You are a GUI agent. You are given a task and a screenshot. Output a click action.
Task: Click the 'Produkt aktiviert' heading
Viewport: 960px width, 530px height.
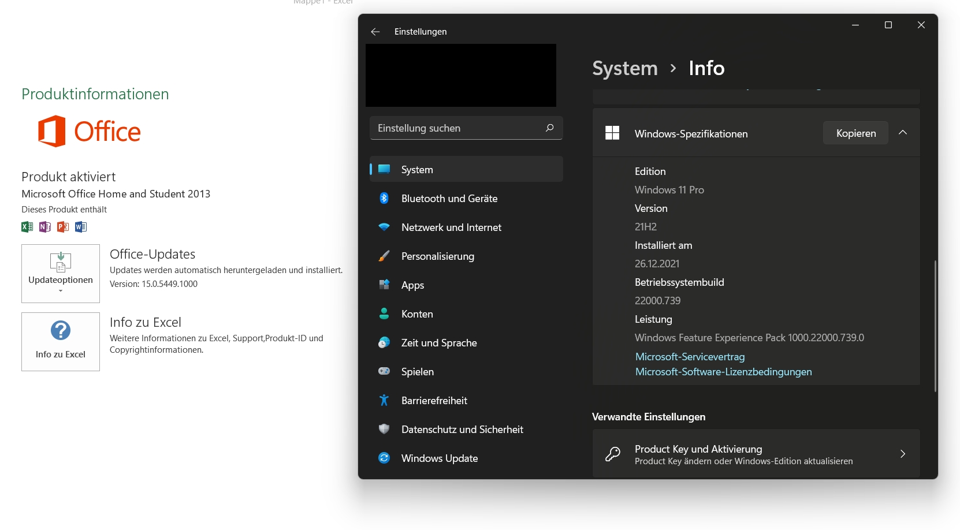69,177
